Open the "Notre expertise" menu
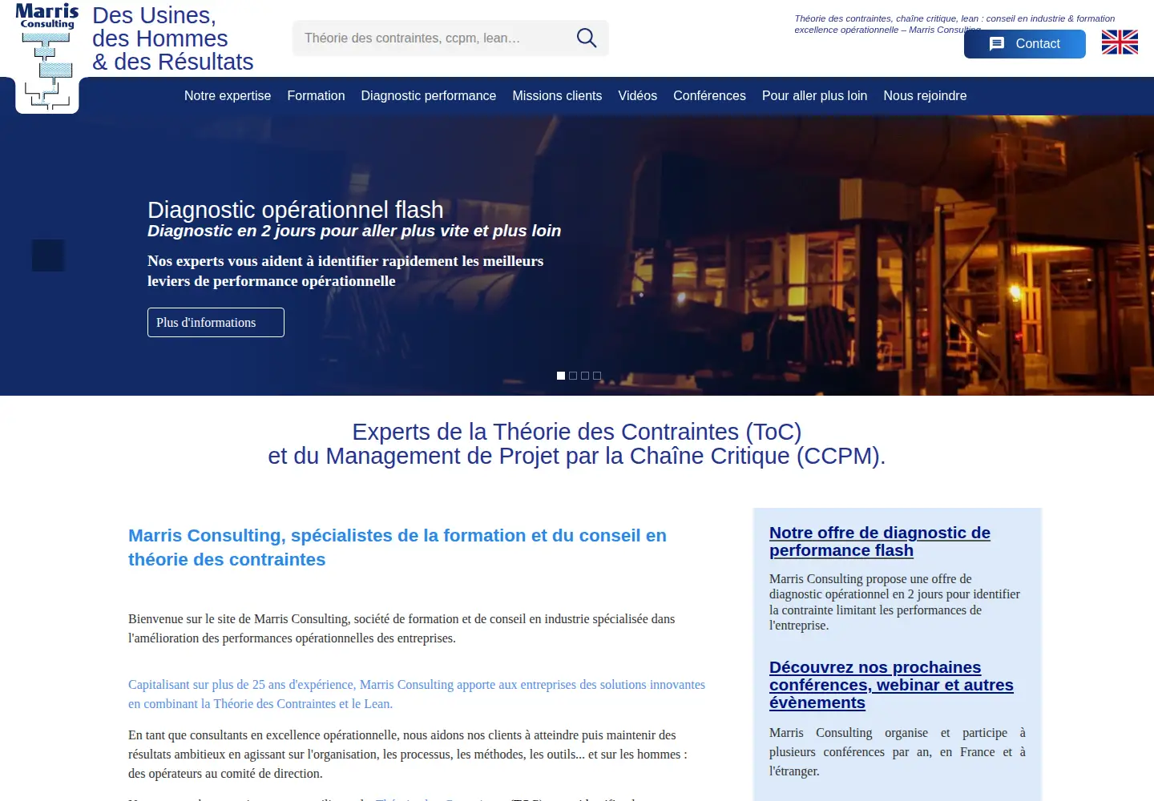 click(x=228, y=96)
